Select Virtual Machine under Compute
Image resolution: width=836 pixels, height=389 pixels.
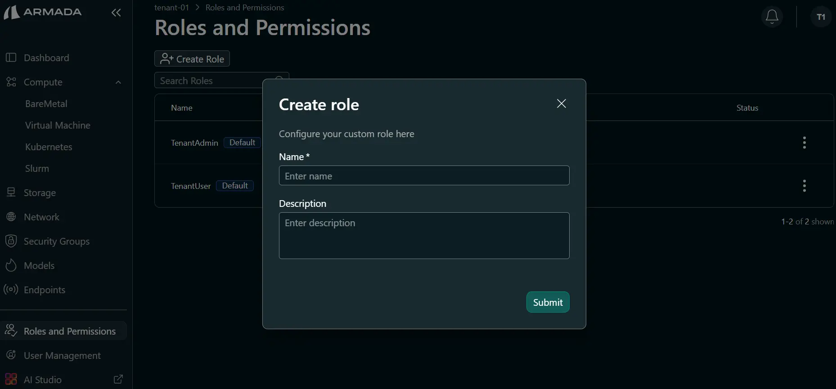(x=58, y=125)
